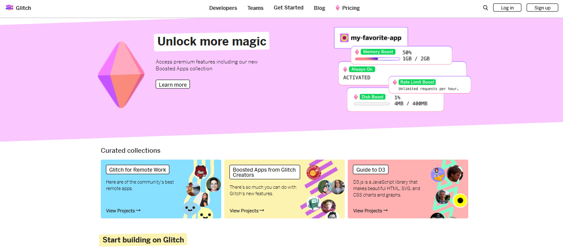Open the Glitch for Remote Work collection
The image size is (563, 251).
[138, 169]
